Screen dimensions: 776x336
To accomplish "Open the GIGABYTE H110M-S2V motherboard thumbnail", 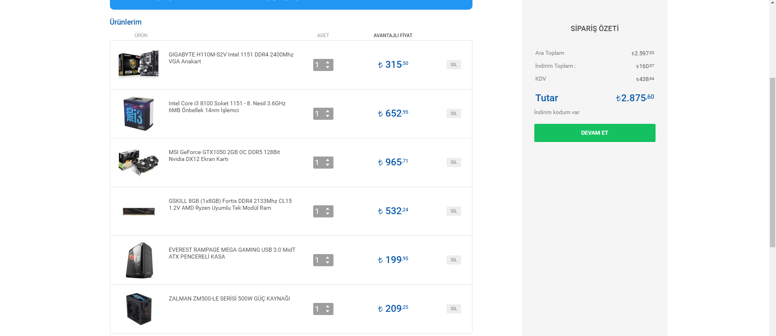I will 138,64.
